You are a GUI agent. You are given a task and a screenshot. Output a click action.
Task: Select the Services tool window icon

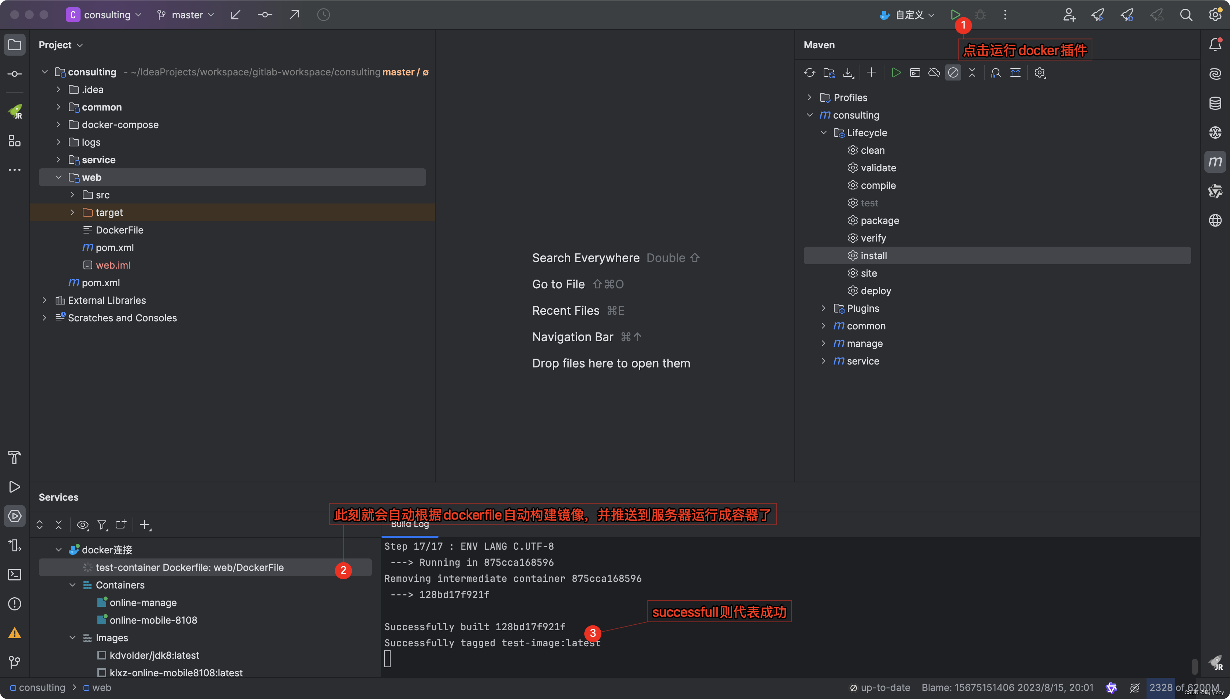pyautogui.click(x=14, y=516)
